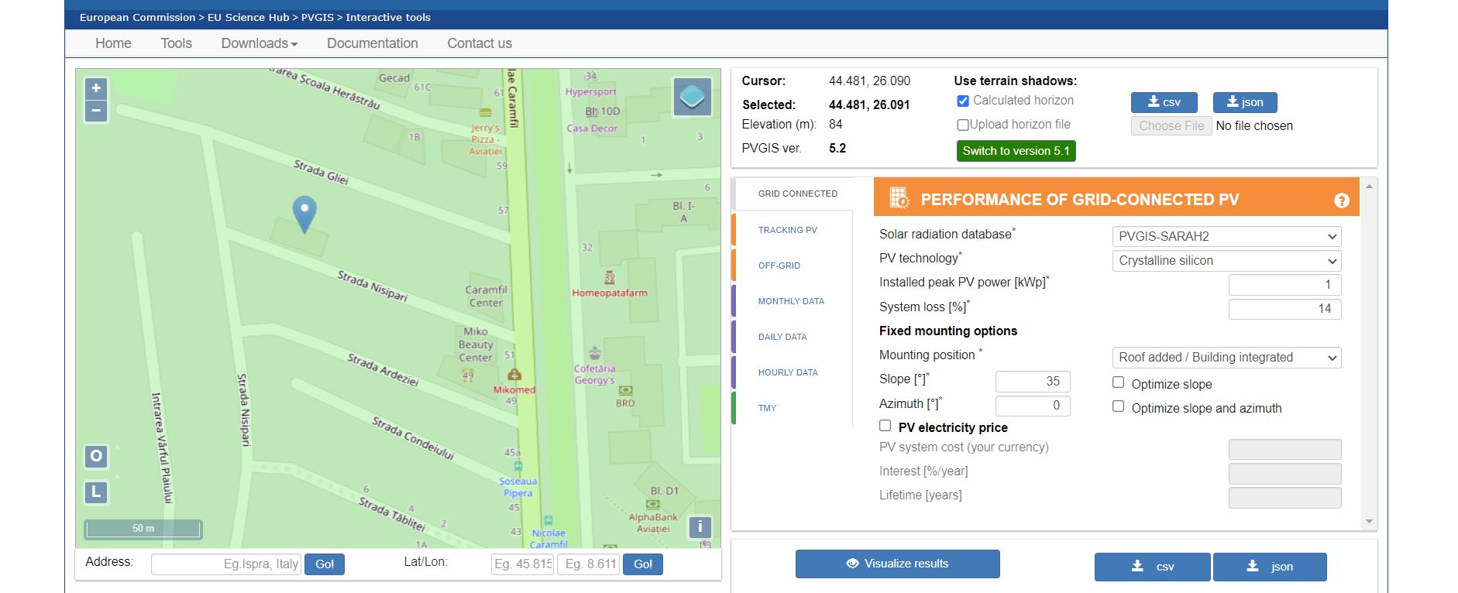
Task: Open Mounting position dropdown
Action: (x=1226, y=358)
